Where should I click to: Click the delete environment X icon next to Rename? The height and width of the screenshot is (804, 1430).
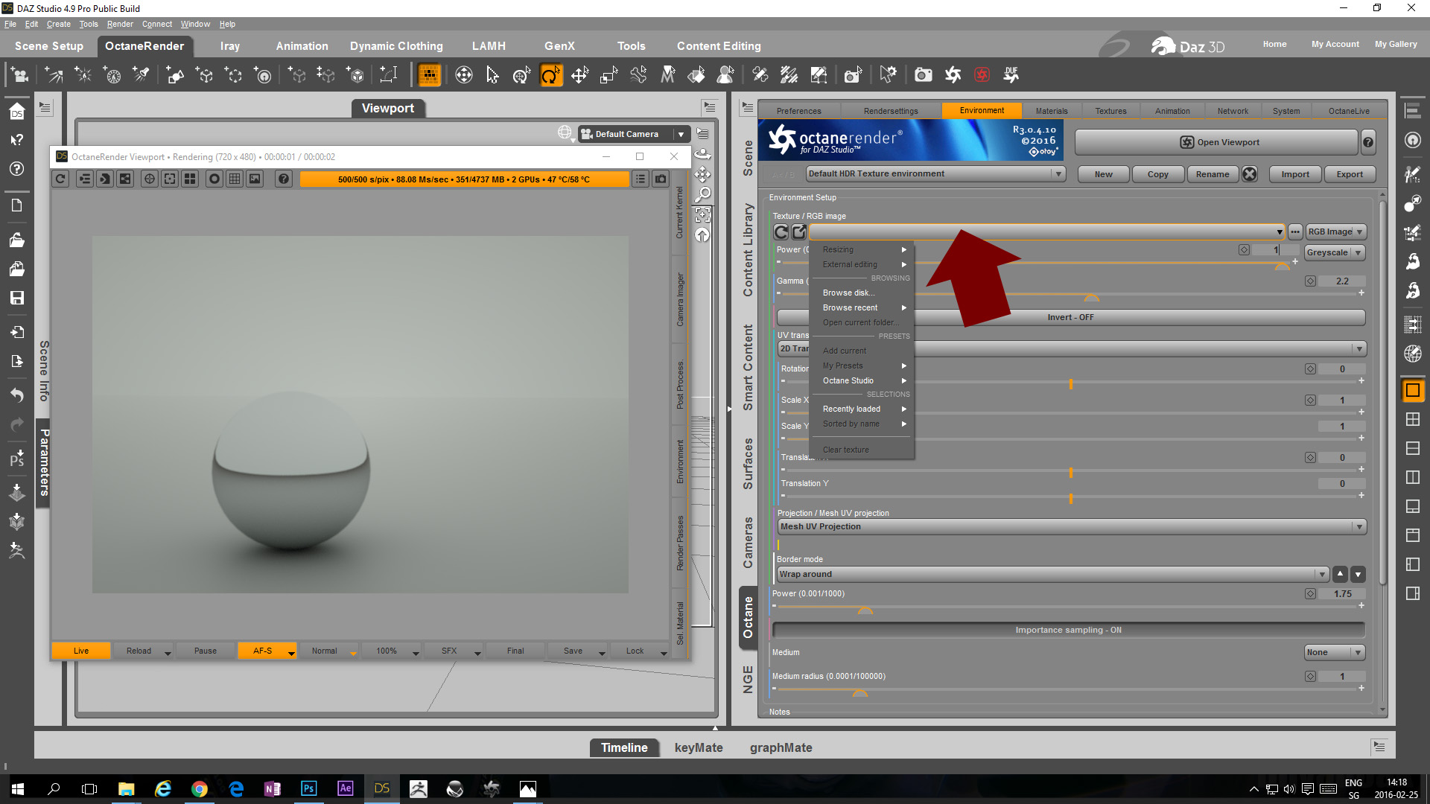pyautogui.click(x=1250, y=174)
